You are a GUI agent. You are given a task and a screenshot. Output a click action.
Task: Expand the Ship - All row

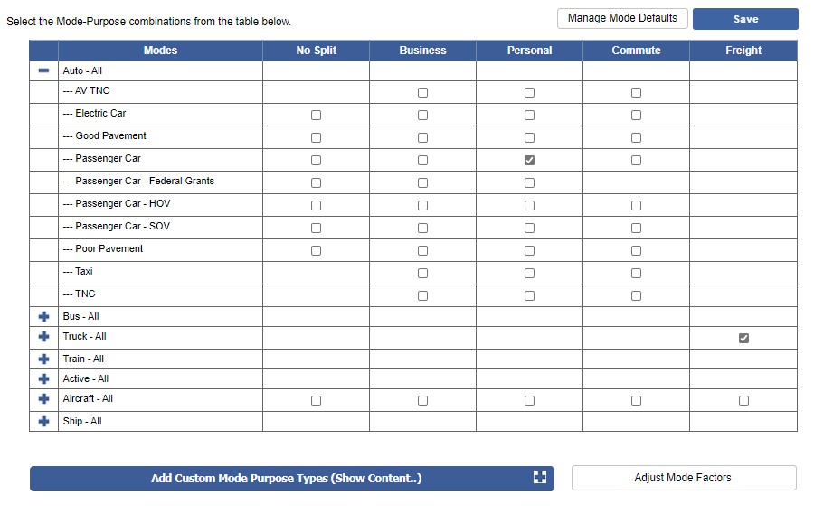tap(43, 422)
